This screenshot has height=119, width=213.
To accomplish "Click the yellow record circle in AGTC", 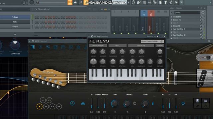I will coord(39,106).
